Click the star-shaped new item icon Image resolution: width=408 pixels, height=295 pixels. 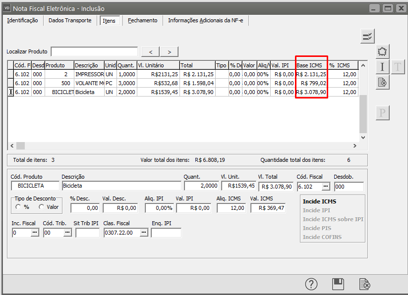(382, 51)
